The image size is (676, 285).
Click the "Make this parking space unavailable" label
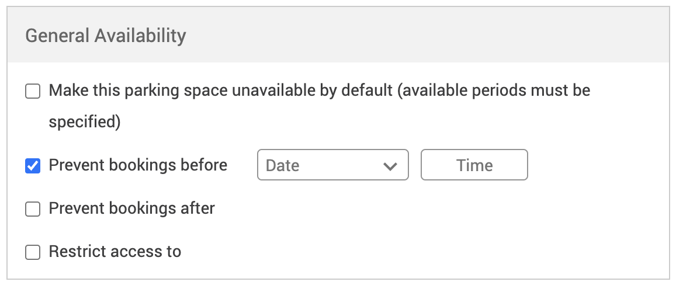point(220,91)
